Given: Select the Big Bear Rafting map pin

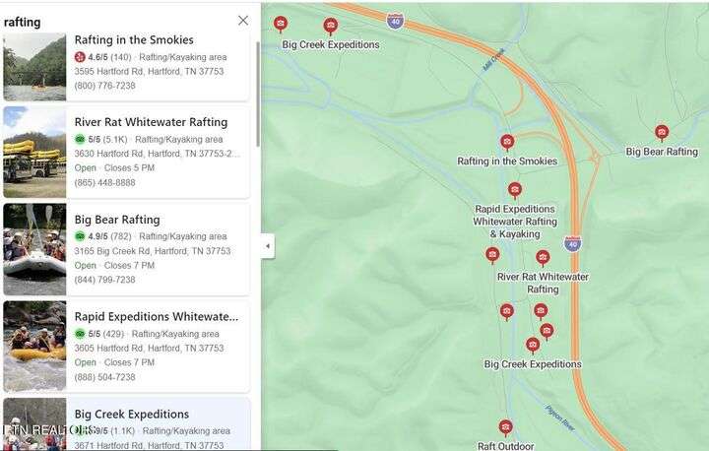Looking at the screenshot, I should coord(662,132).
